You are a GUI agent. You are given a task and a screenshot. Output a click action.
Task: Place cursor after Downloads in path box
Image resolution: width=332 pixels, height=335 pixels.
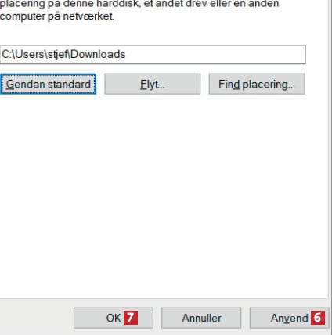pos(126,55)
